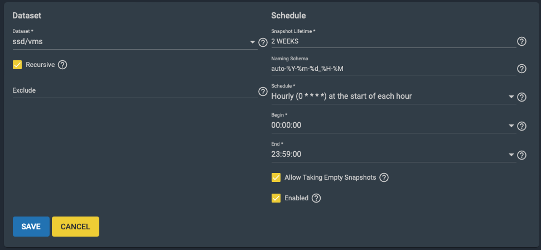Expand the Begin time dropdown
This screenshot has height=250, width=541.
[394, 126]
